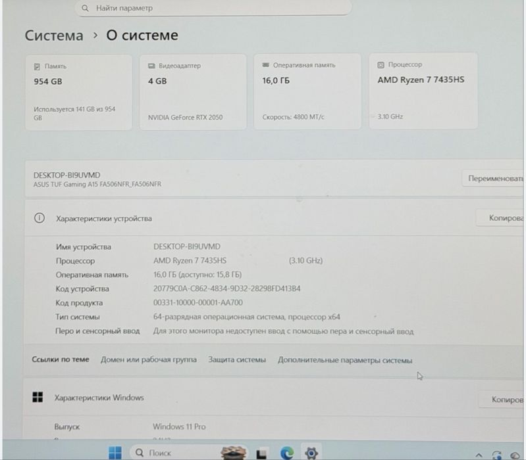Screen dimensions: 526x460
Task: Collapse the 'Характеристики устройства' section header
Action: (x=274, y=218)
